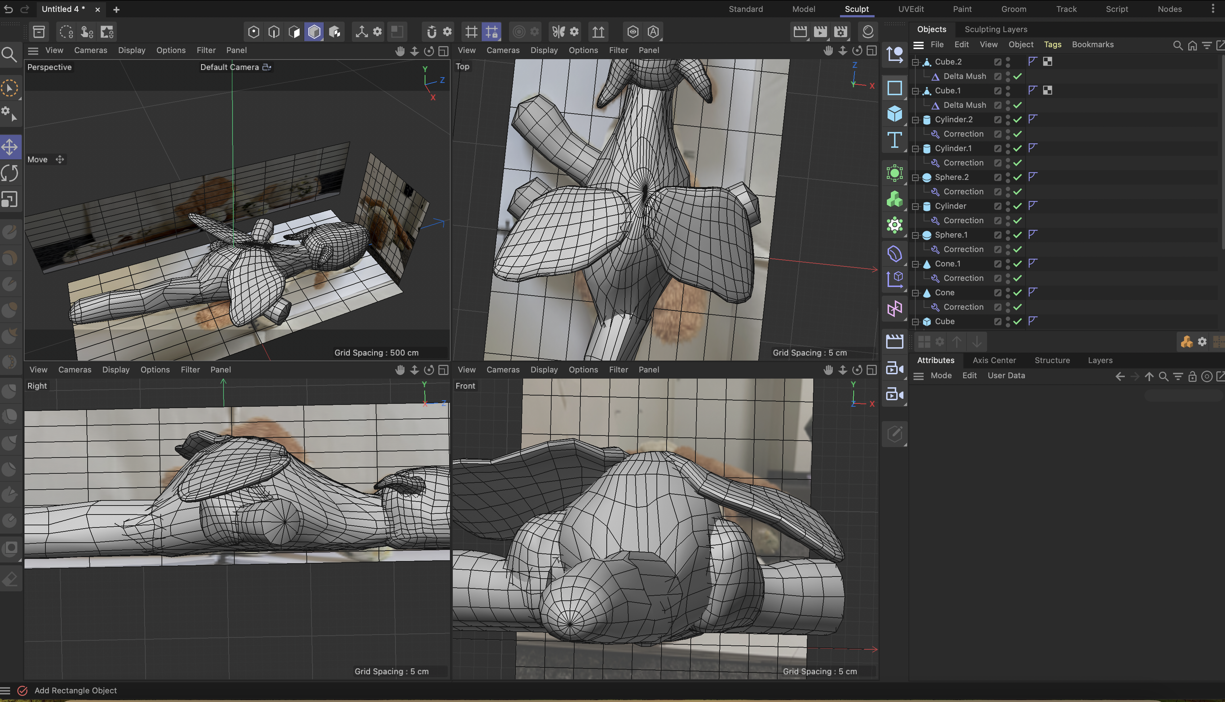This screenshot has height=702, width=1225.
Task: Toggle the Sphere.1 enable checkmark
Action: pyautogui.click(x=1017, y=235)
